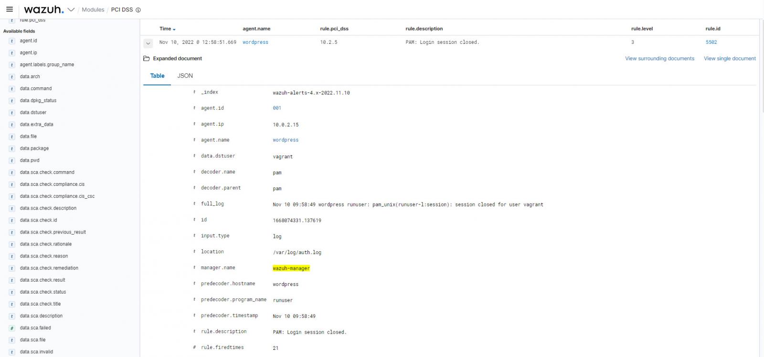
Task: Select data.sca.file field
Action: click(33, 340)
